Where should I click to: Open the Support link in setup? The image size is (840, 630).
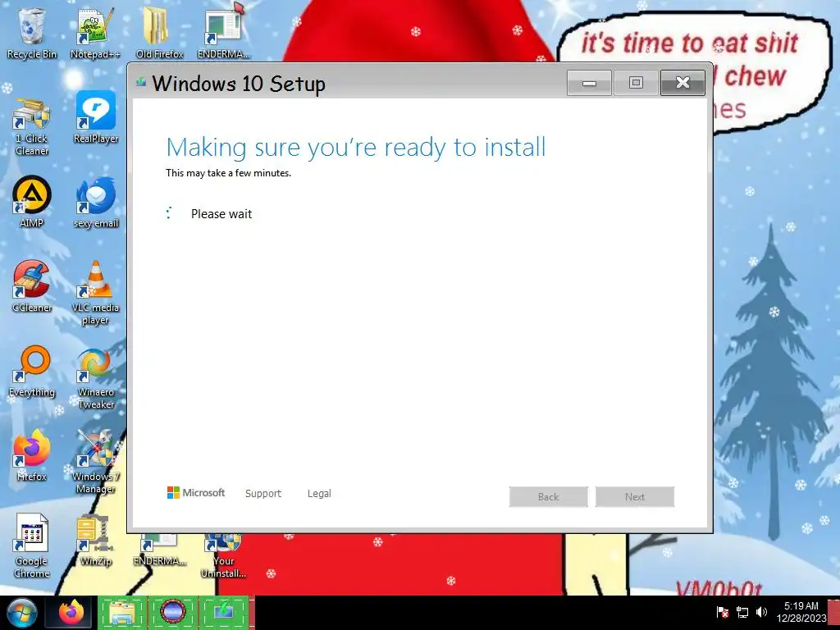point(263,493)
